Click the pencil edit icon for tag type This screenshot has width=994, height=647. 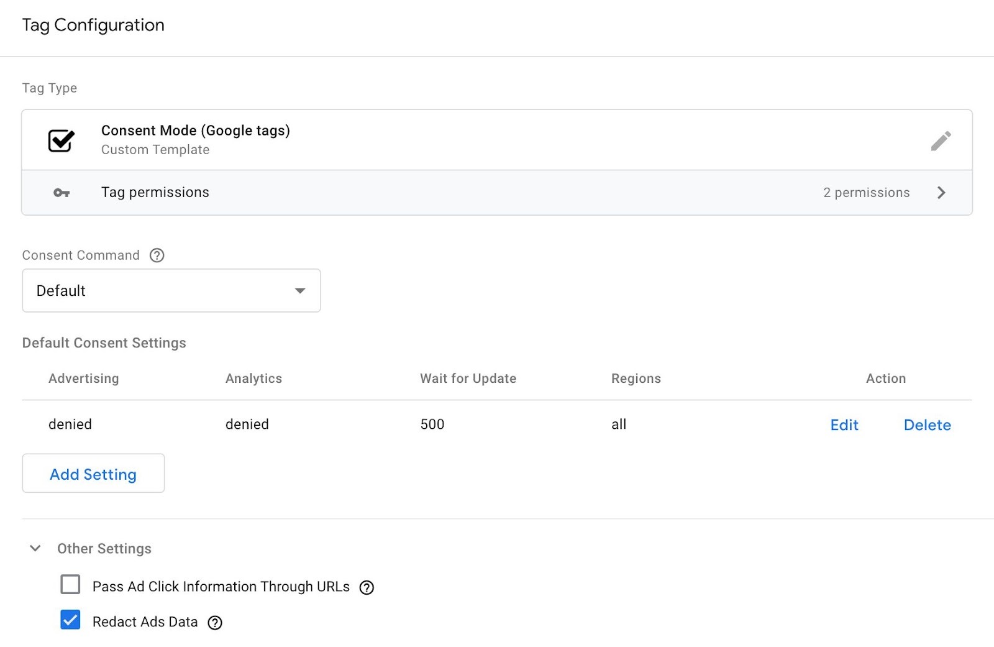point(941,141)
